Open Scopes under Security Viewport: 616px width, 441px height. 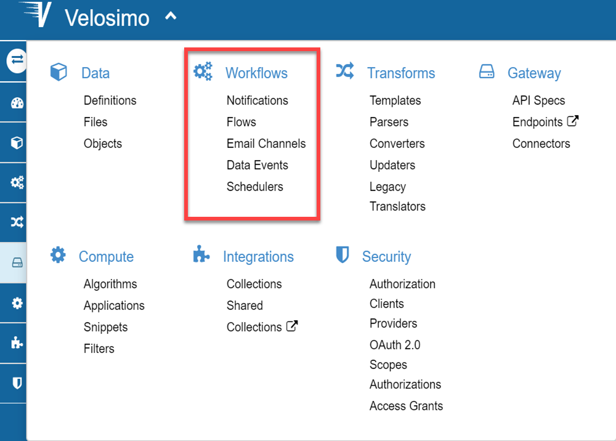pos(388,365)
